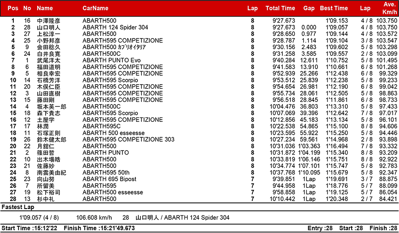Click car name ABARTH 124 Spider 304 in row 2

point(115,27)
